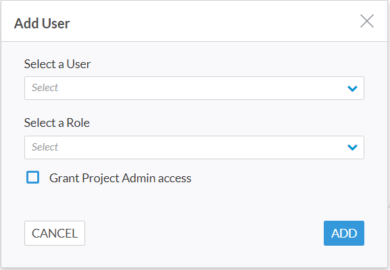Expand role choices via the down arrow
The width and height of the screenshot is (390, 270).
pos(352,148)
